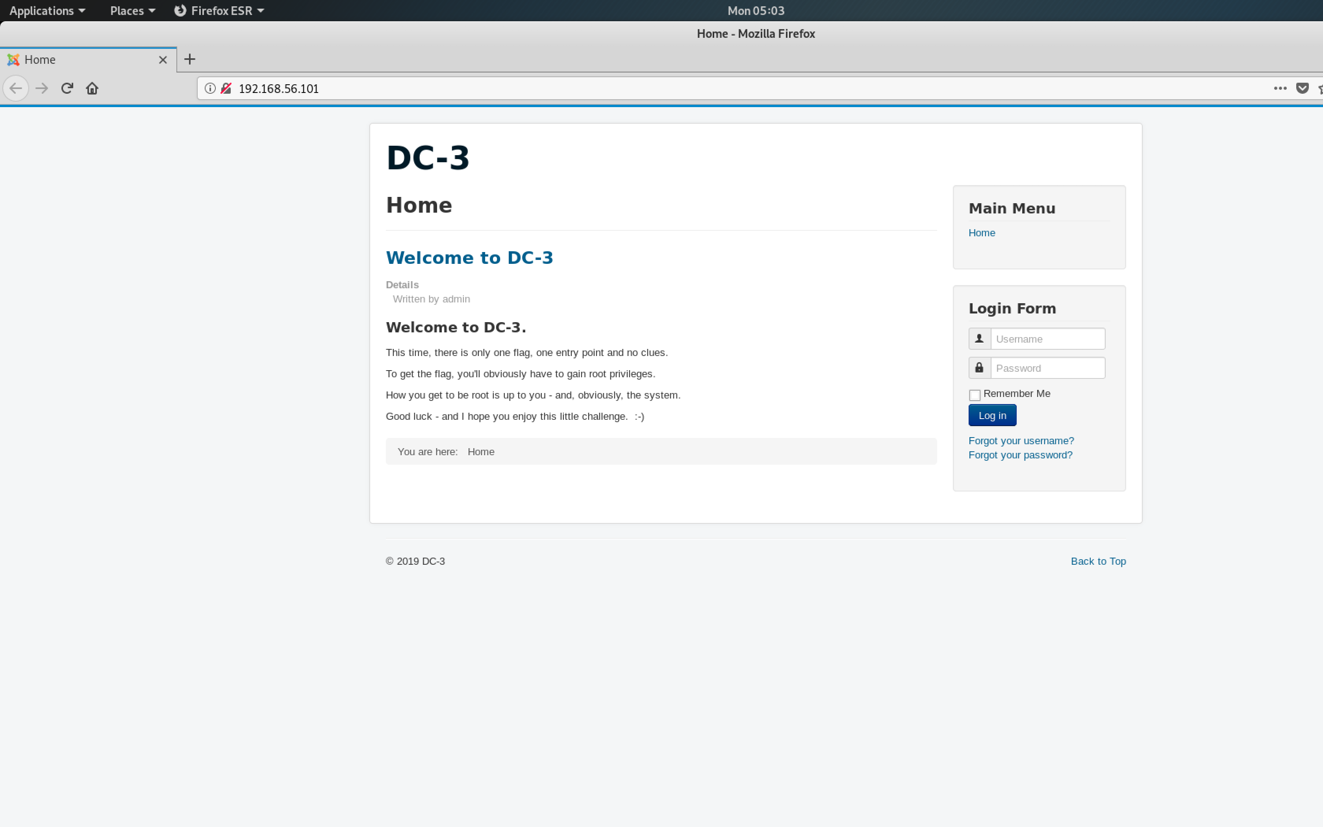Screen dimensions: 1323x827
Task: Save page to Pocket icon
Action: (x=1303, y=88)
